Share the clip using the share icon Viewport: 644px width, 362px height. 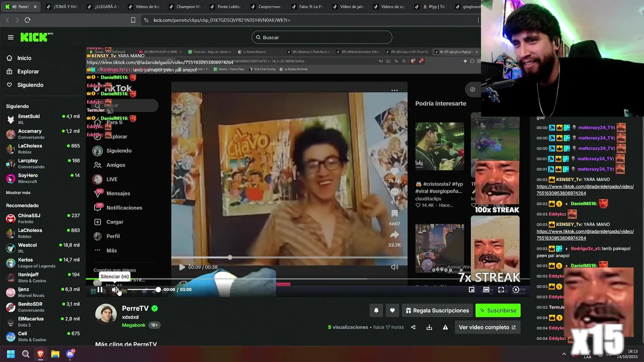tap(413, 327)
